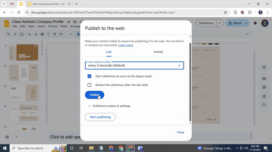Click the print icon in toolbar

click(x=42, y=34)
